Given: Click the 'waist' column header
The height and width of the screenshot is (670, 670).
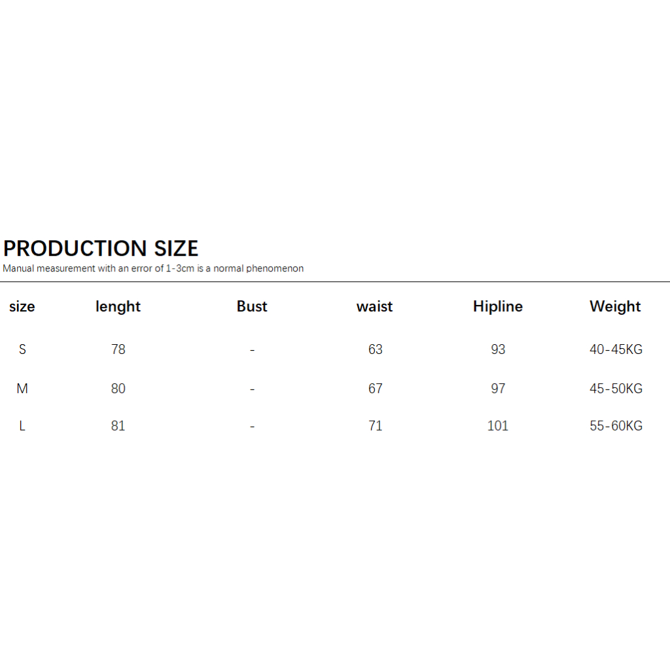Looking at the screenshot, I should pos(375,307).
